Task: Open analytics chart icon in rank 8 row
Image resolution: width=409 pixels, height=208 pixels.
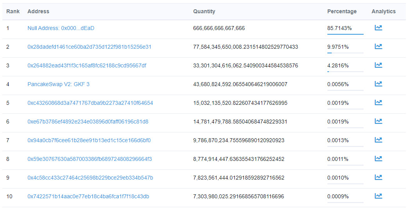Action: [378, 159]
